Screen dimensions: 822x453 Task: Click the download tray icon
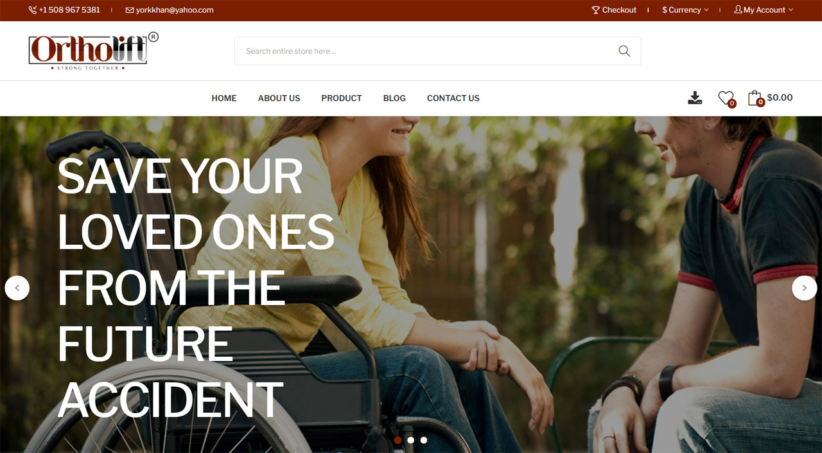point(695,98)
